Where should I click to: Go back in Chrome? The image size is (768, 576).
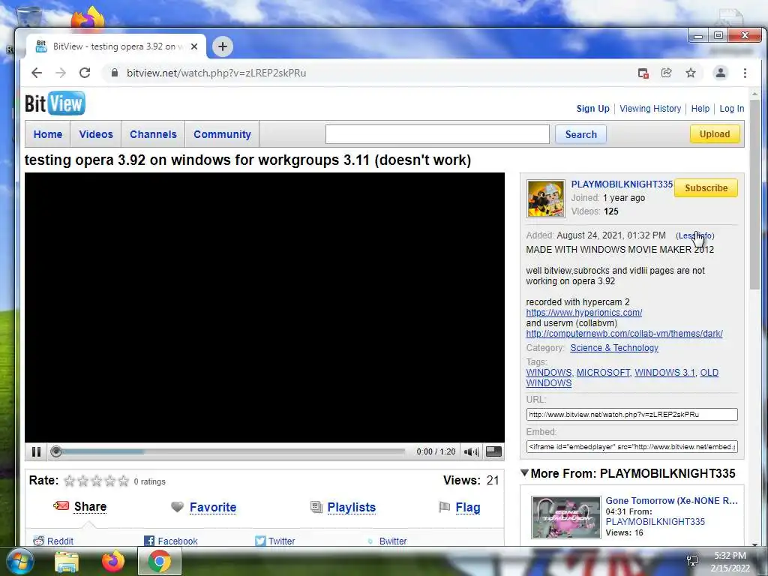[x=37, y=73]
